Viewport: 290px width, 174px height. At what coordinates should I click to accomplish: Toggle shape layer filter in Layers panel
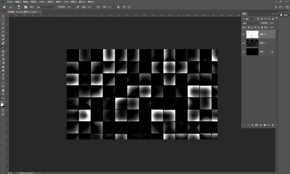269,19
